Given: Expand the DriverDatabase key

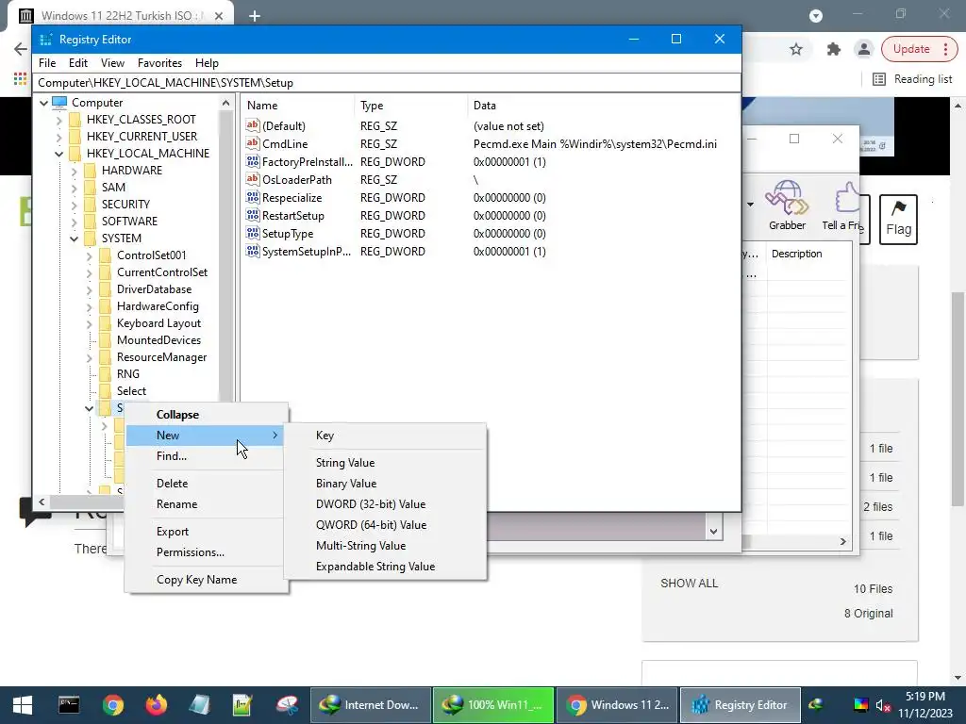Looking at the screenshot, I should (90, 289).
